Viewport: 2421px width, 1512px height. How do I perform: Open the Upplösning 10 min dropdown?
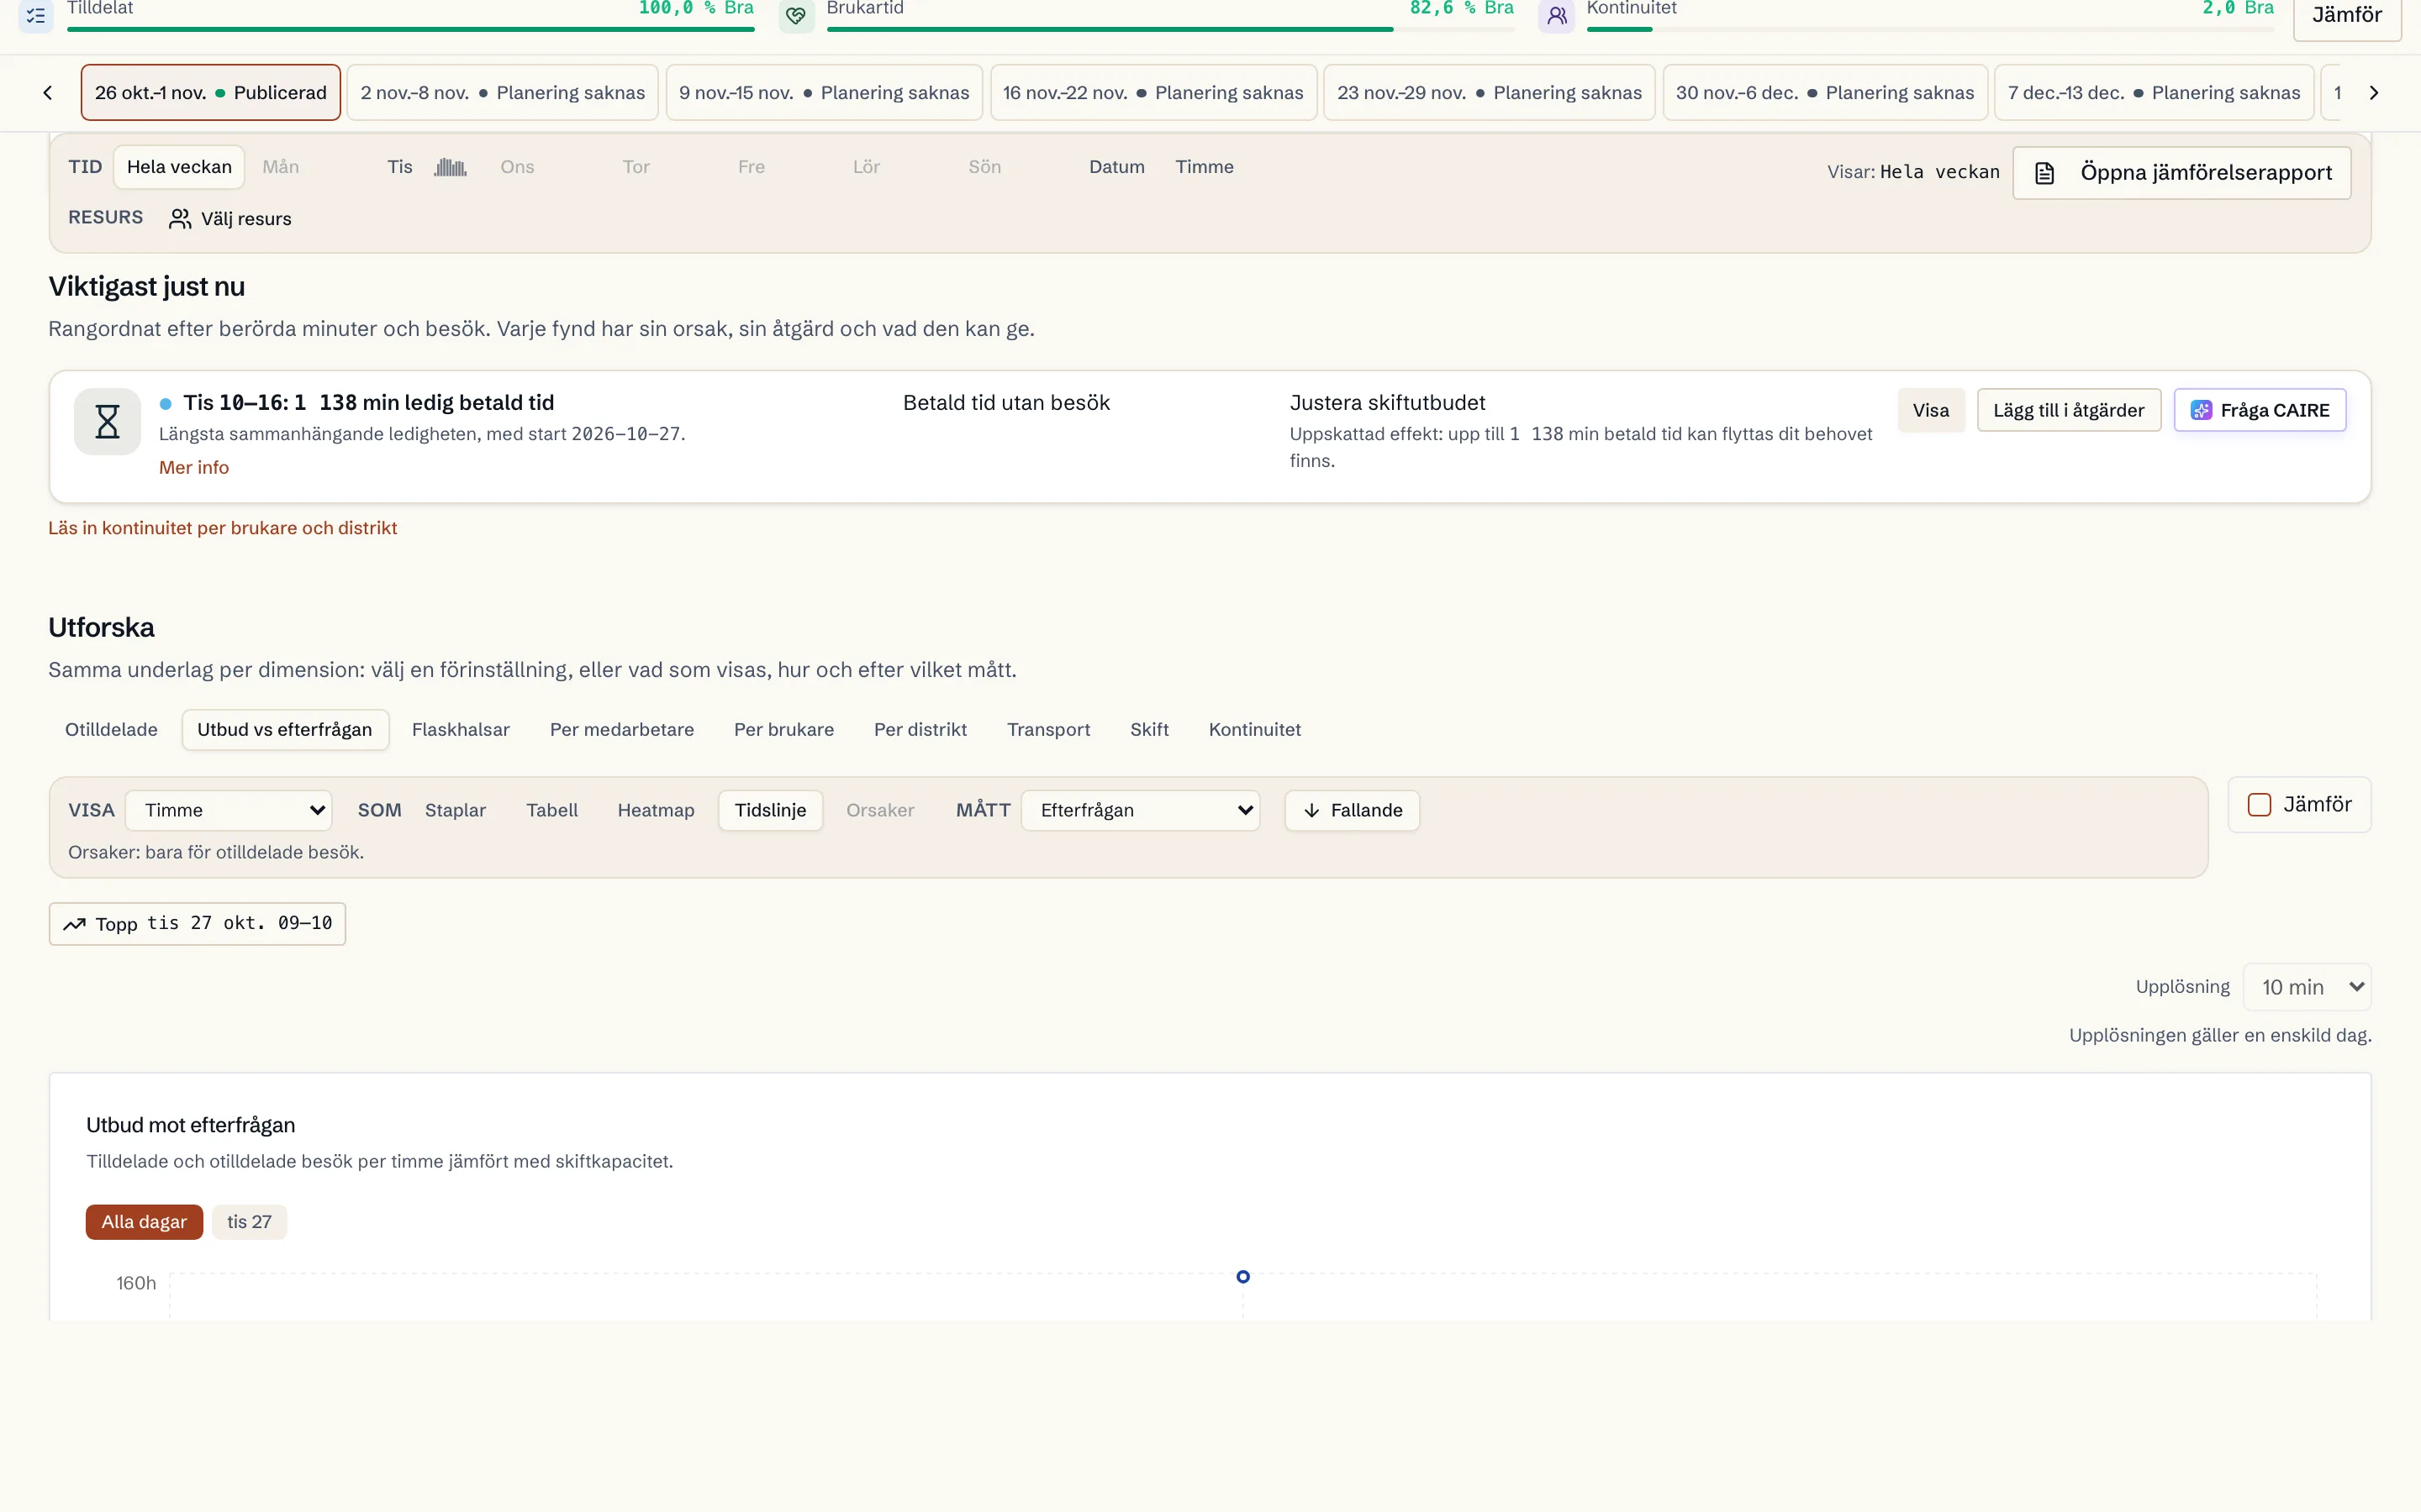point(2307,988)
